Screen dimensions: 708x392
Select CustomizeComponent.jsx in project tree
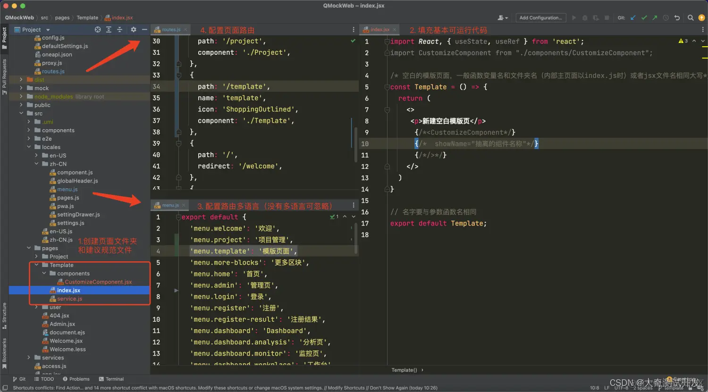point(98,282)
